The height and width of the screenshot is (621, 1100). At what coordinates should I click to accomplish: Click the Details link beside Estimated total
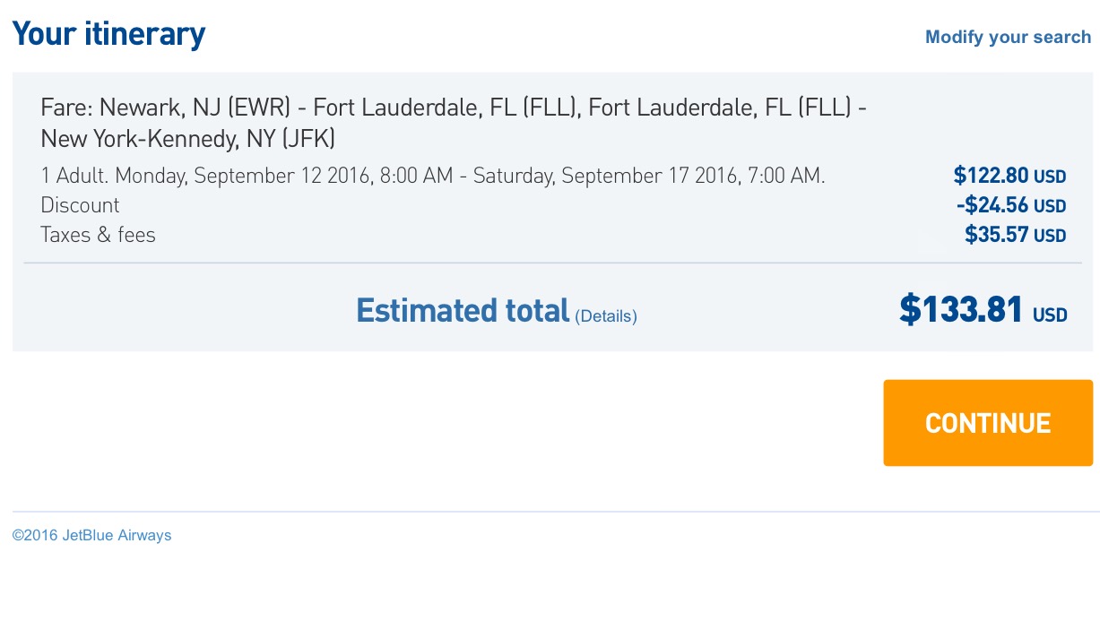coord(605,315)
